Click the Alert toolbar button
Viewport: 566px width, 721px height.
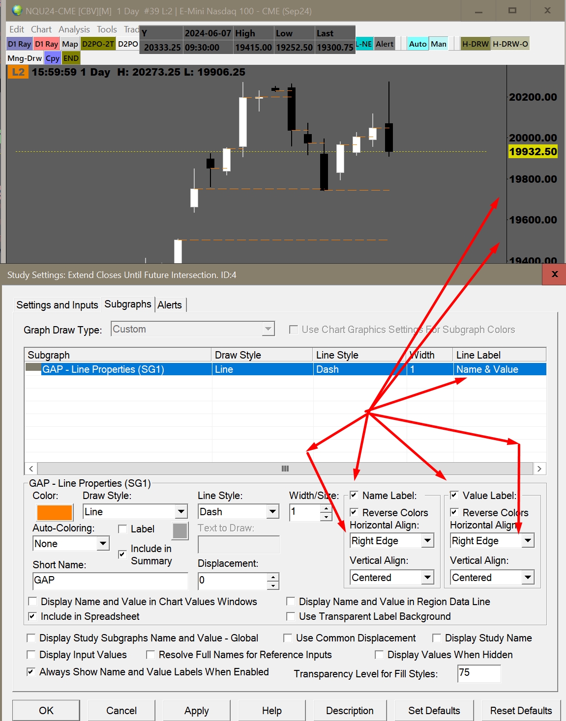coord(385,44)
